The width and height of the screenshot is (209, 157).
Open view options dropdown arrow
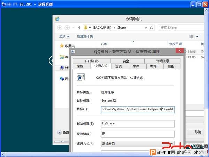pyautogui.click(x=197, y=36)
